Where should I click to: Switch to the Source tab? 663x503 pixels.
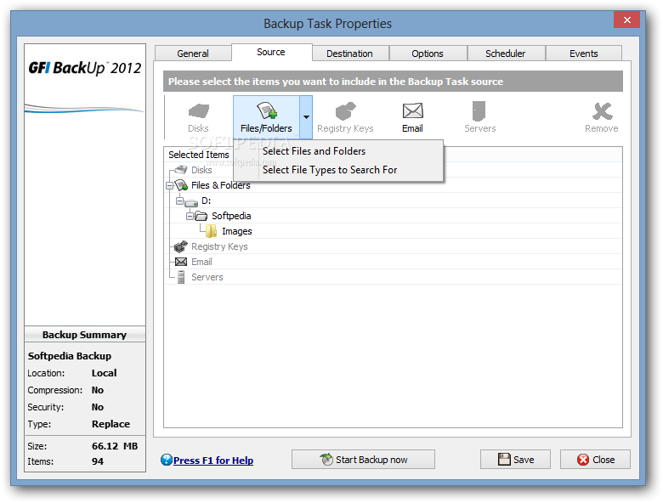tap(271, 52)
